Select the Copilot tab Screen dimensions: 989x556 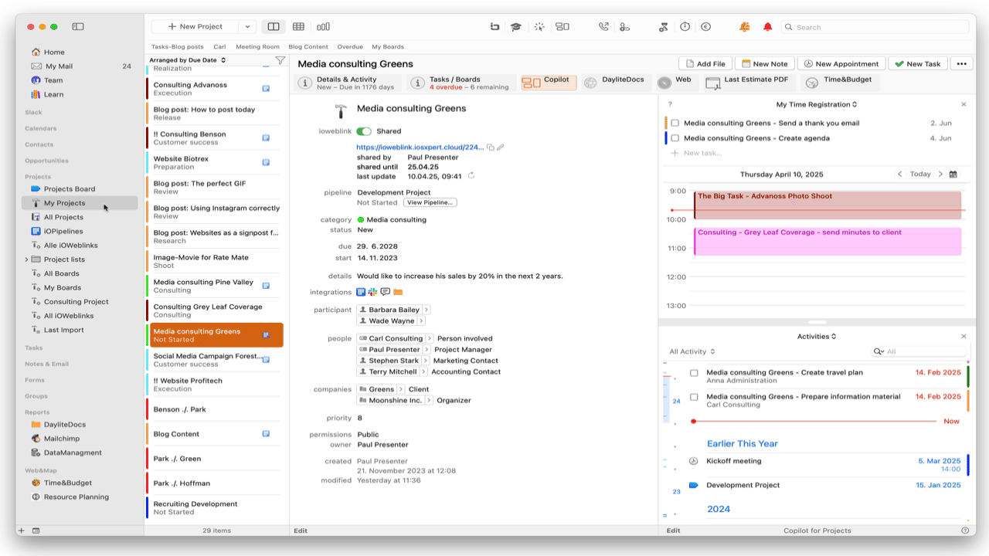tap(549, 82)
